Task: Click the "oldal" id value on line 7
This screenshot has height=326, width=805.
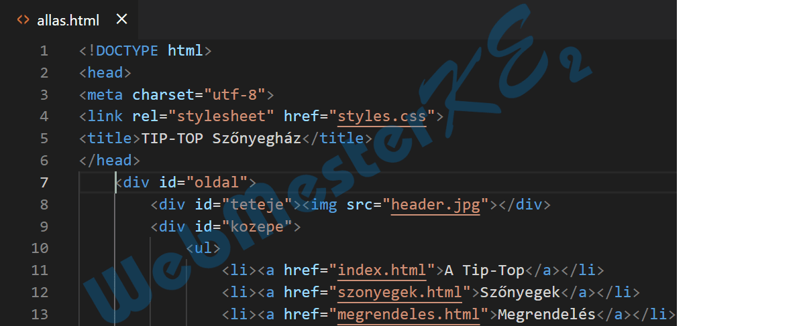Action: click(x=217, y=183)
